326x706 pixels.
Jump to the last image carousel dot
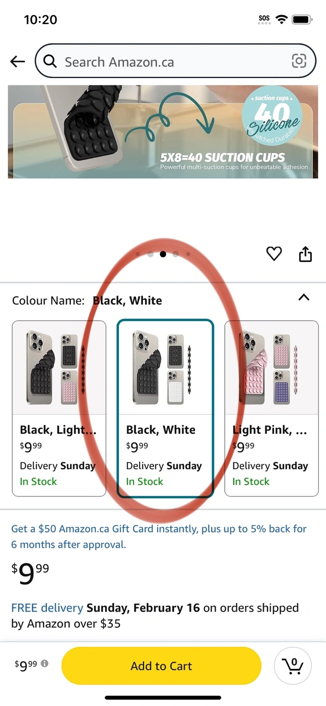pyautogui.click(x=188, y=254)
